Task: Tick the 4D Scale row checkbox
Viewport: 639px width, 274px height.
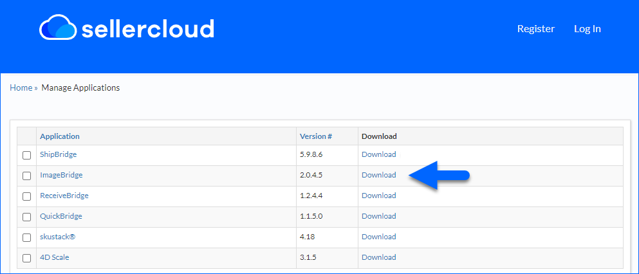Action: pyautogui.click(x=26, y=258)
